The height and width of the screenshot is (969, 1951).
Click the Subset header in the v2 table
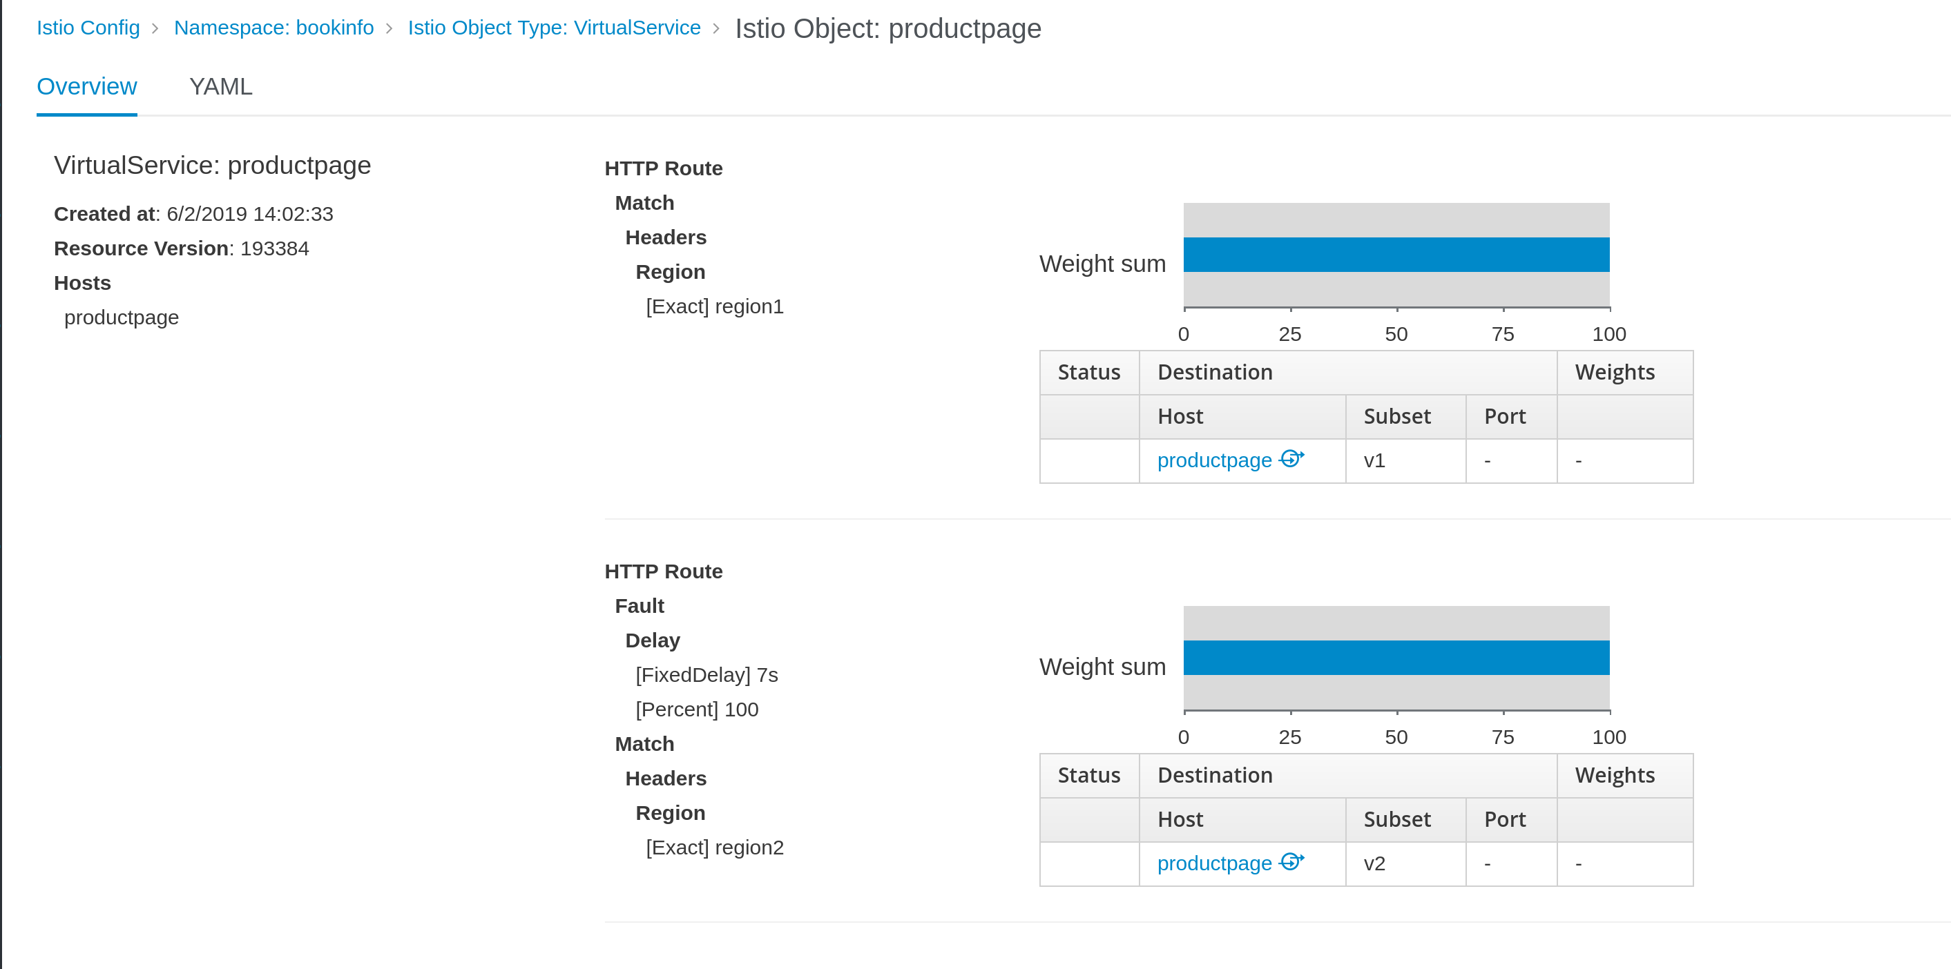click(x=1405, y=819)
